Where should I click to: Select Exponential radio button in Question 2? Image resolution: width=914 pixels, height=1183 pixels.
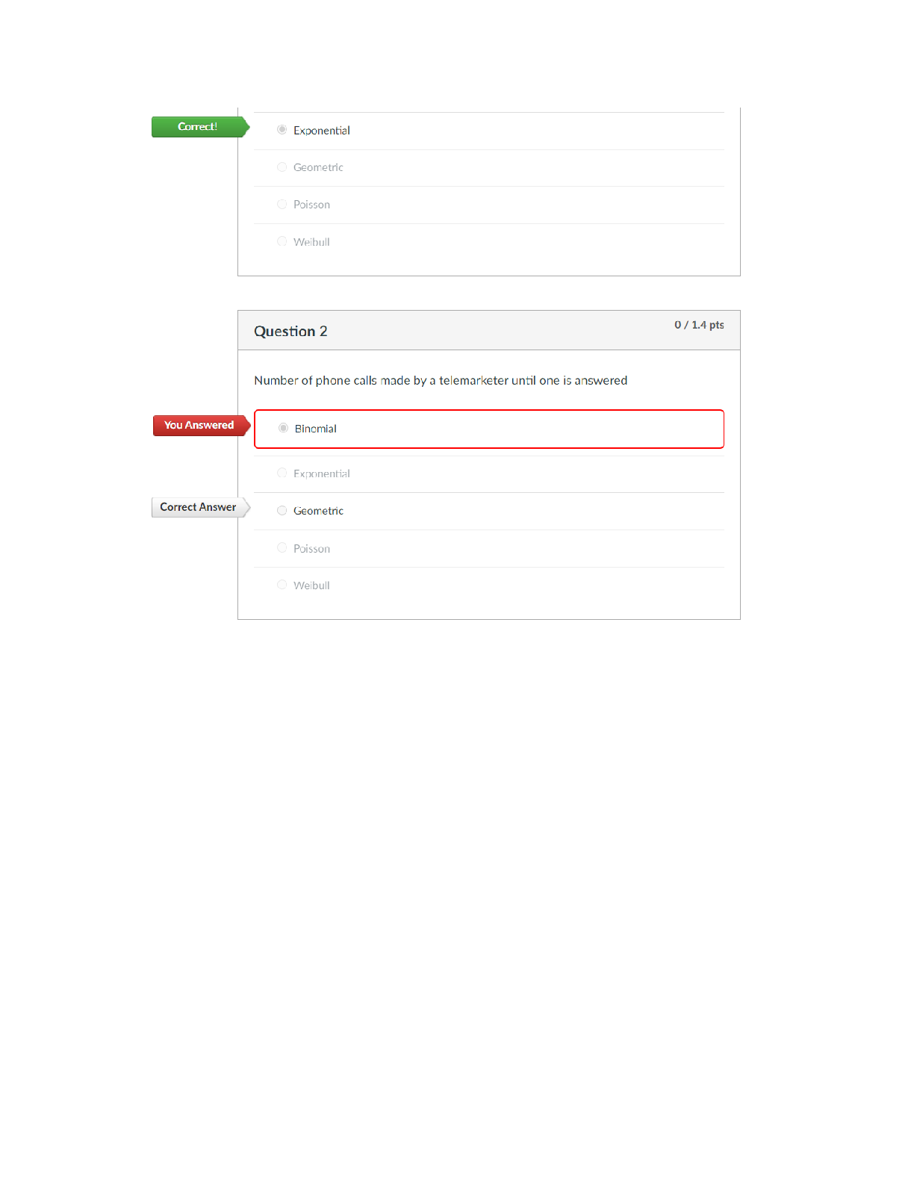tap(282, 473)
